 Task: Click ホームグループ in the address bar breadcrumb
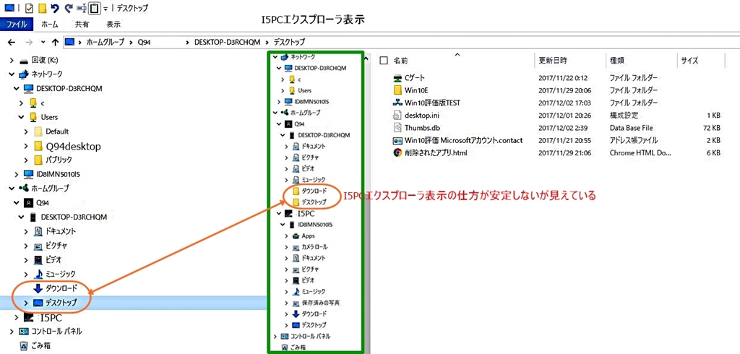(105, 42)
